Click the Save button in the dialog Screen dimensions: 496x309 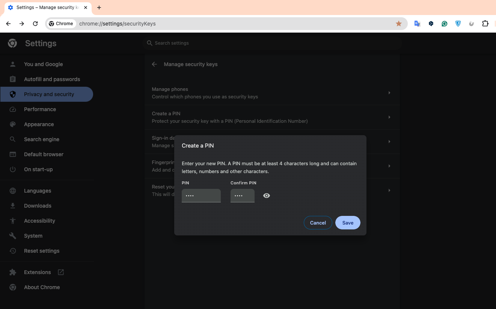tap(348, 223)
